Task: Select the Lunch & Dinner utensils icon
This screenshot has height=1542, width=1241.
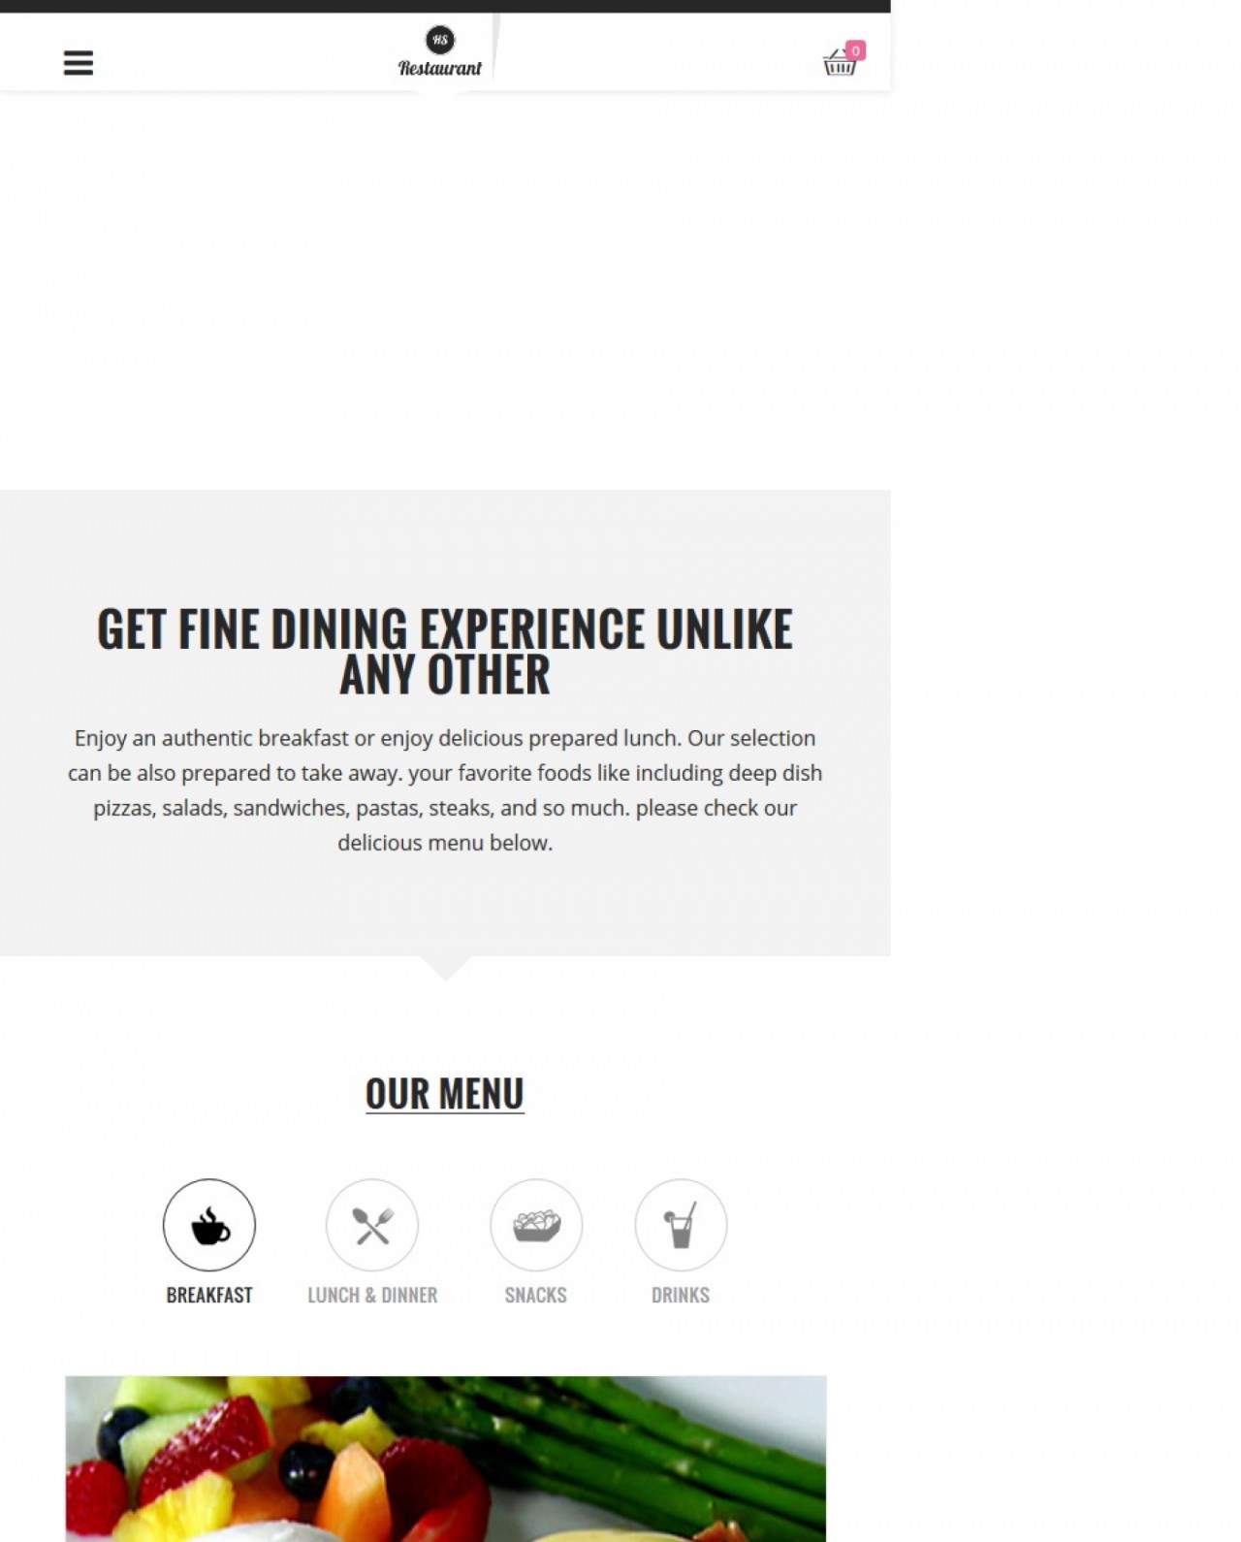Action: click(372, 1225)
